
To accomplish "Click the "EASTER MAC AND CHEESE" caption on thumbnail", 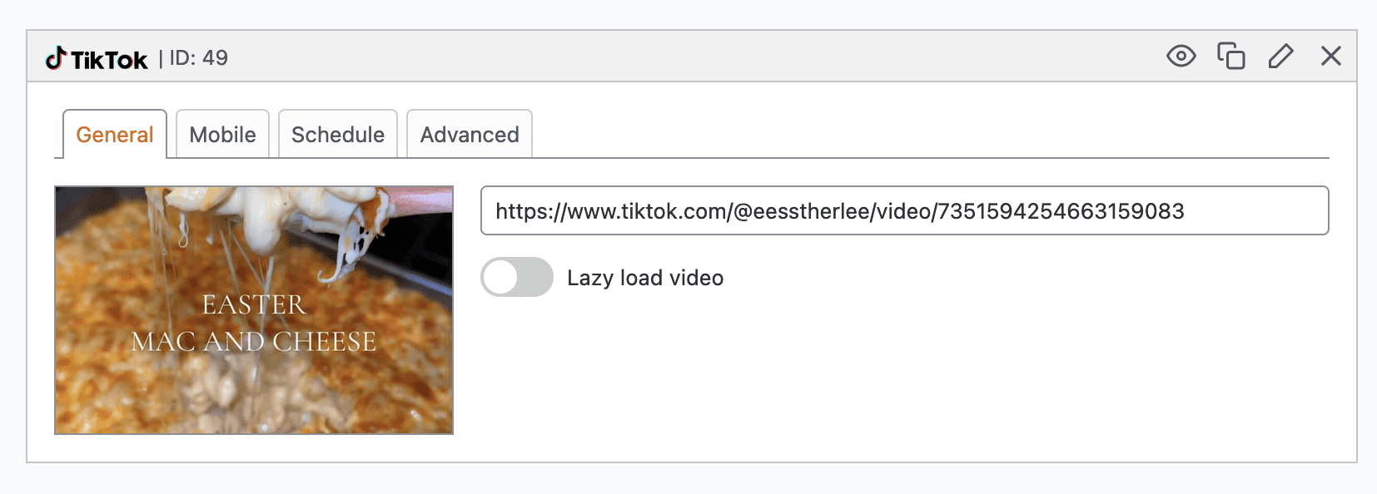I will 254,324.
